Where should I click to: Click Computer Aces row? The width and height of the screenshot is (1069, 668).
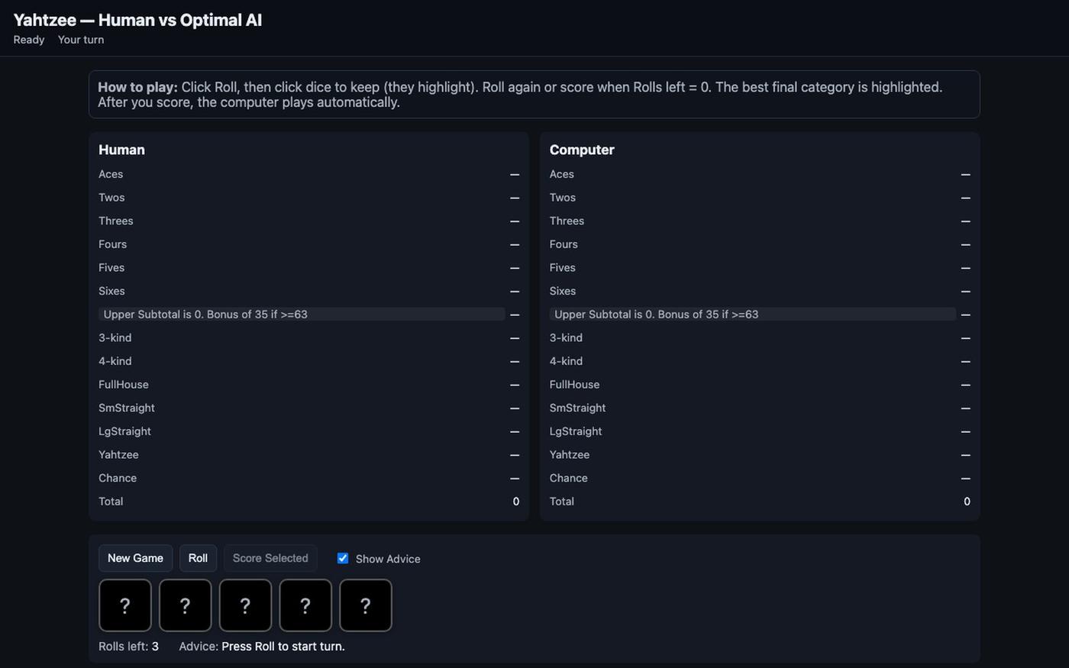pos(760,174)
